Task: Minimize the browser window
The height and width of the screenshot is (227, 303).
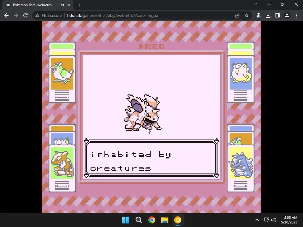Action: point(269,4)
